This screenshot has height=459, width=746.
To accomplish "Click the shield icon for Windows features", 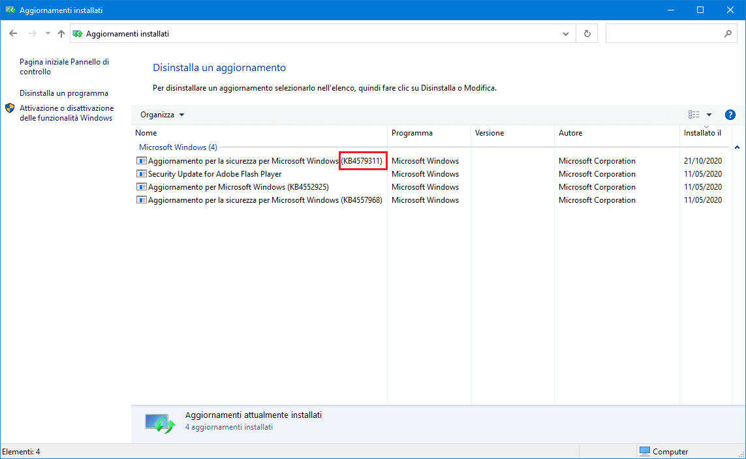I will 10,108.
